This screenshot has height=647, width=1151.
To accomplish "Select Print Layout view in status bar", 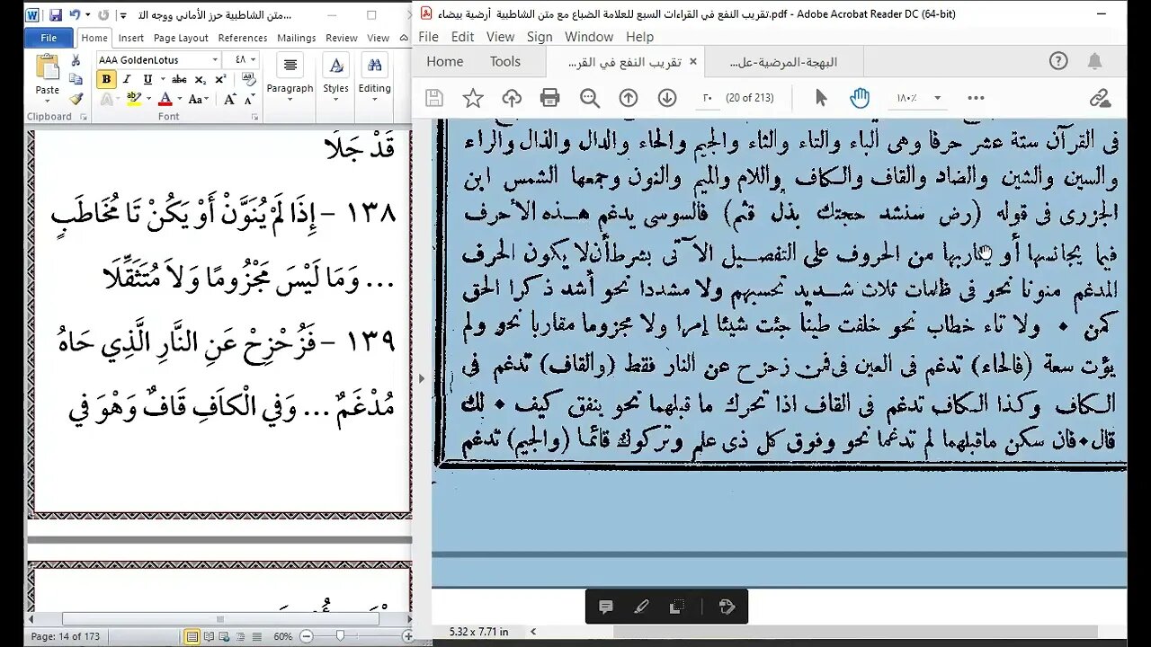I will coord(192,636).
